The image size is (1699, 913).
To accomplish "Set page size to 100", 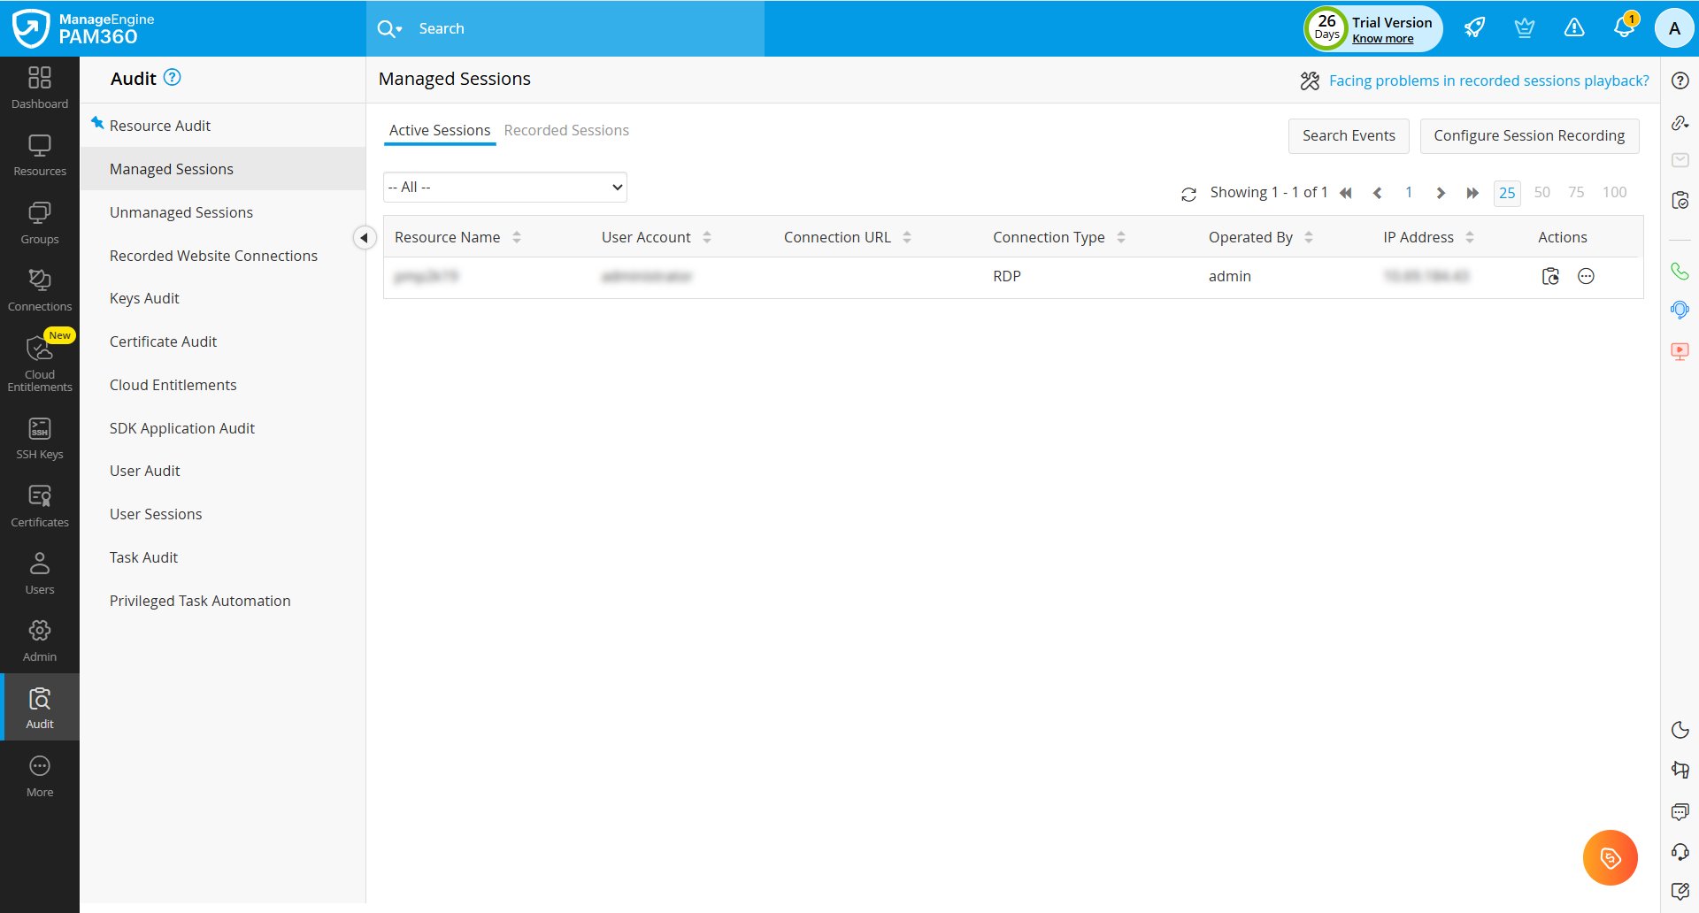I will (x=1614, y=192).
